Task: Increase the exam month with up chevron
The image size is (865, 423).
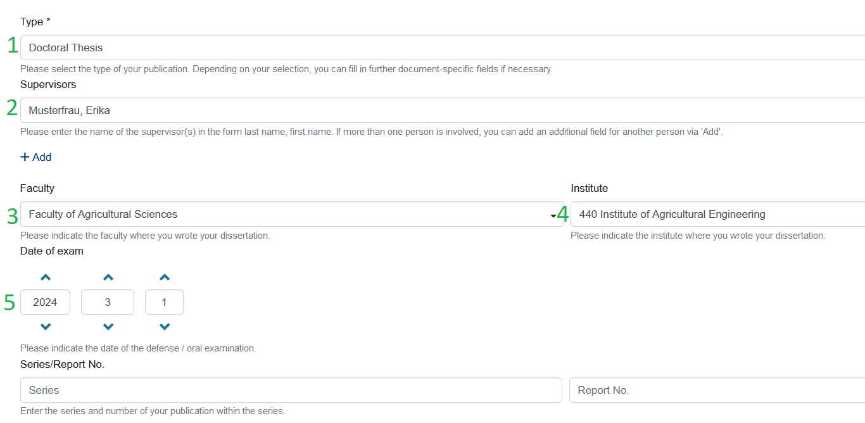Action: pyautogui.click(x=108, y=277)
